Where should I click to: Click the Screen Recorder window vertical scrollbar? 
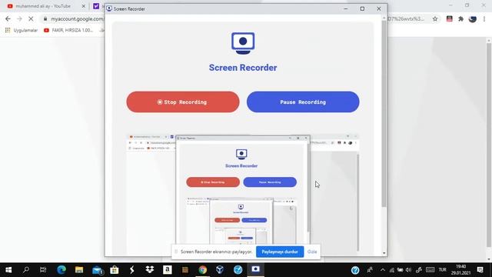(x=384, y=113)
